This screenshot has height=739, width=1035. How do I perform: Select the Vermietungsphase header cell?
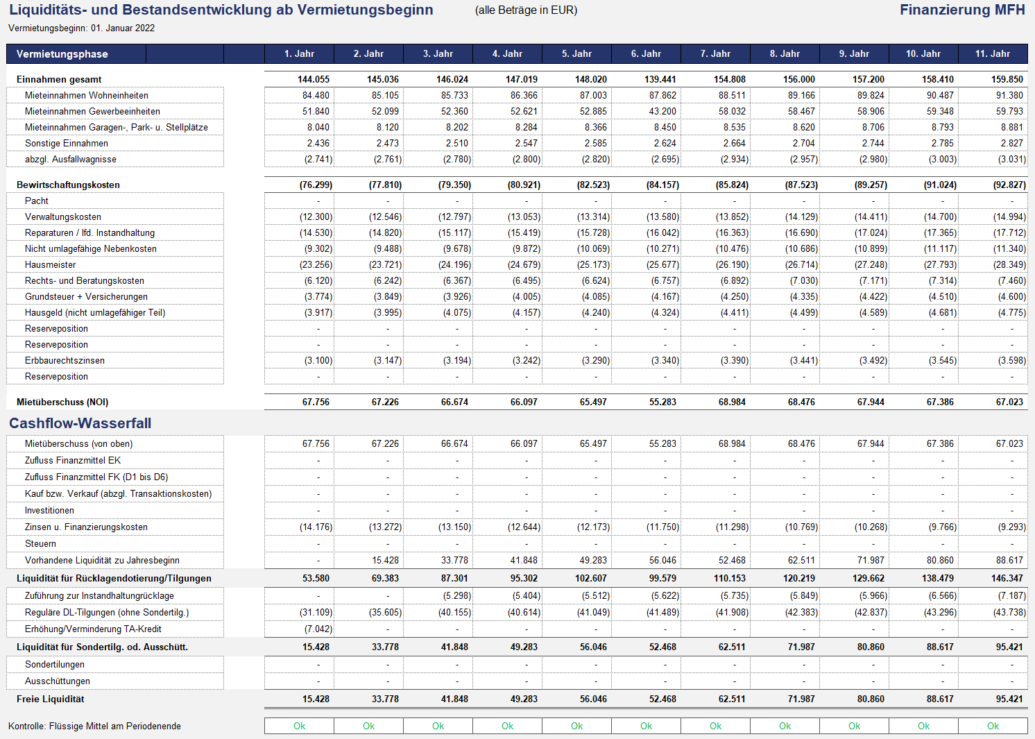point(76,54)
